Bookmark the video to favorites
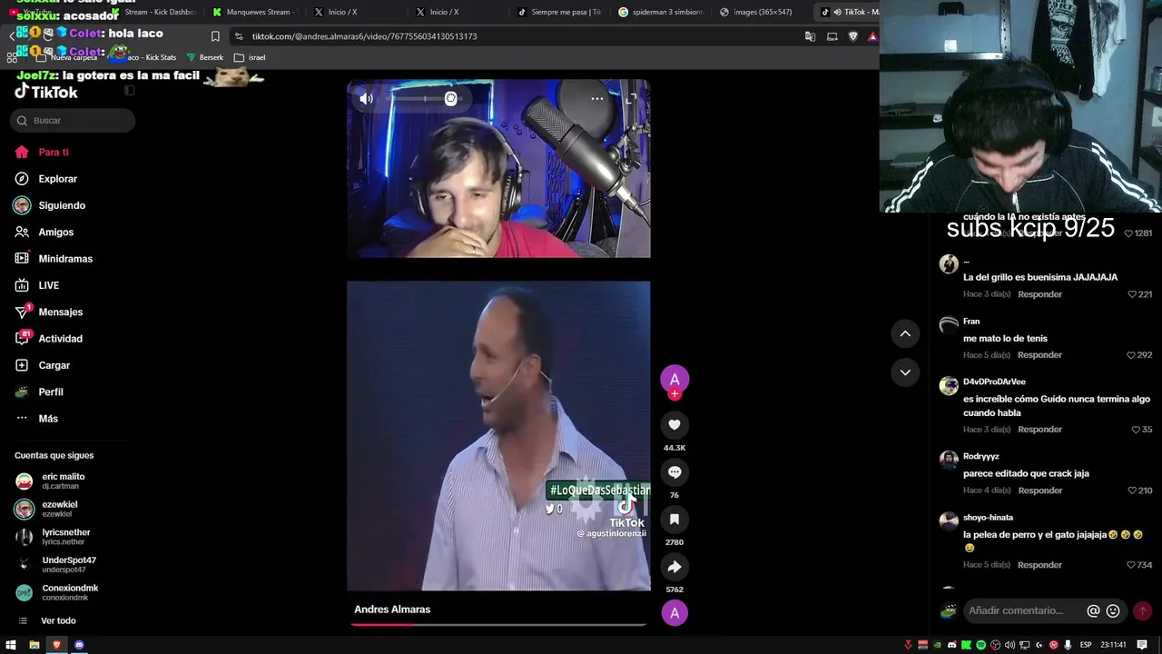Image resolution: width=1162 pixels, height=654 pixels. pyautogui.click(x=675, y=520)
